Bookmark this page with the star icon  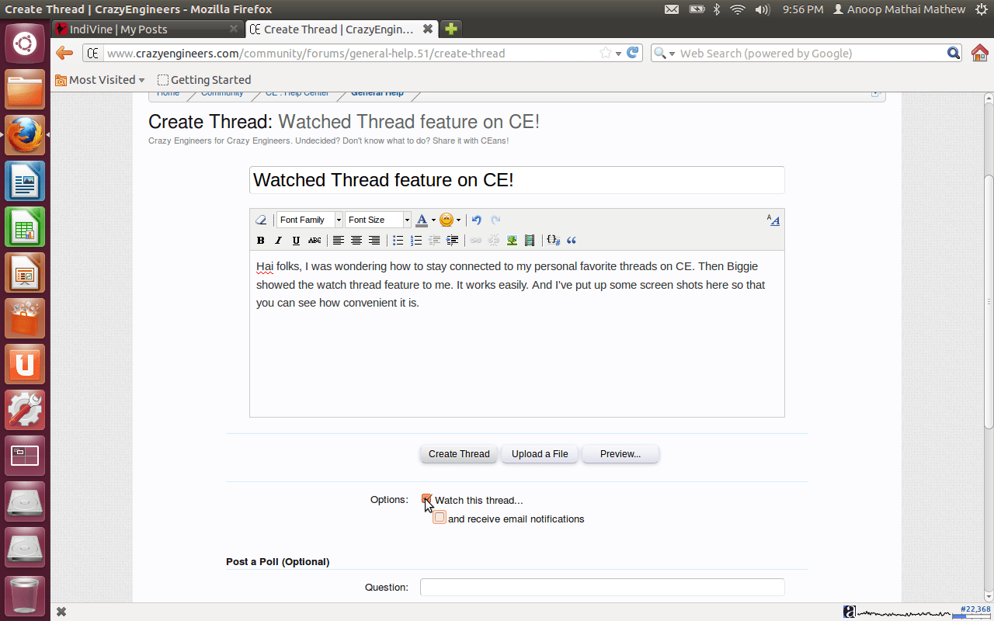[x=606, y=53]
